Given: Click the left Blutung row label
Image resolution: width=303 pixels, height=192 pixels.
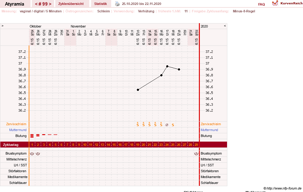Looking at the screenshot, I should pos(21,136).
